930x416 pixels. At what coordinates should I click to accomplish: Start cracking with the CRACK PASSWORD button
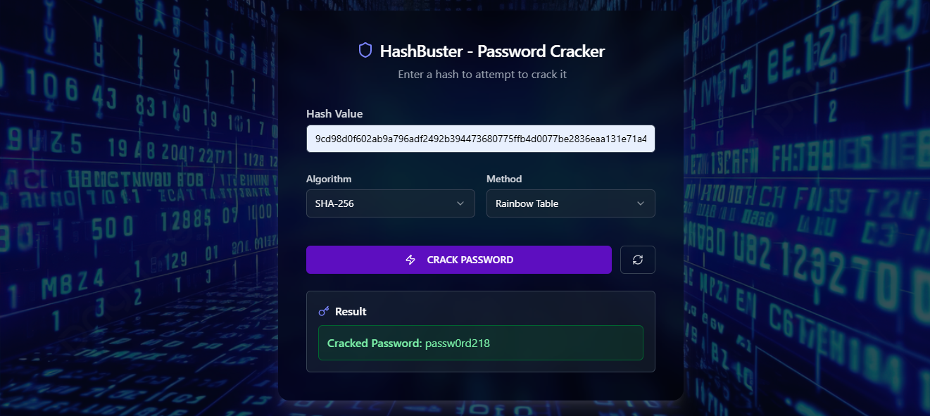point(459,260)
